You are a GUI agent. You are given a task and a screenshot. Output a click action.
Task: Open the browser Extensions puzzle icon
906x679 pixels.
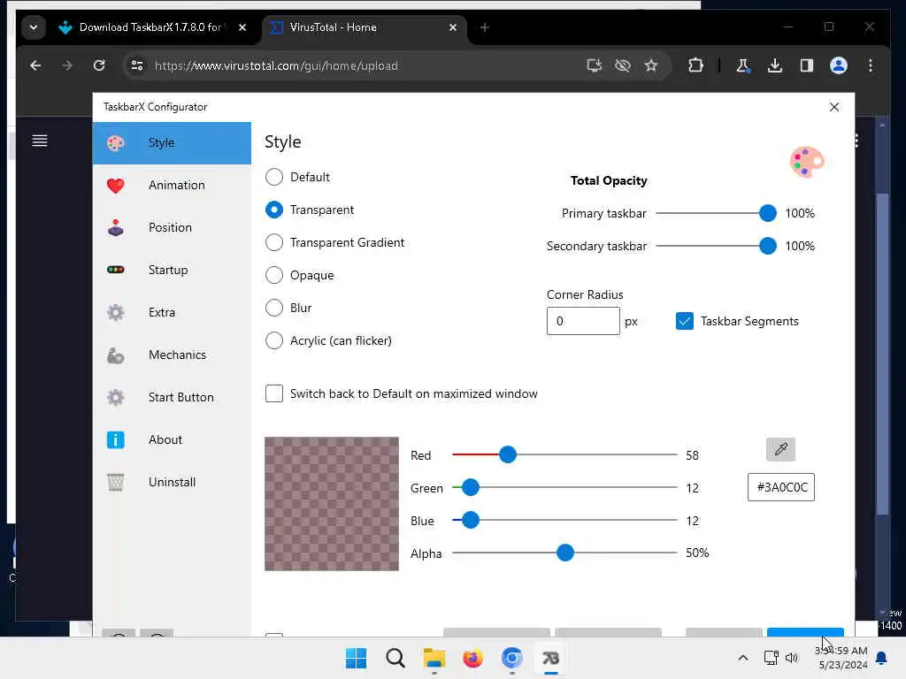click(x=695, y=65)
